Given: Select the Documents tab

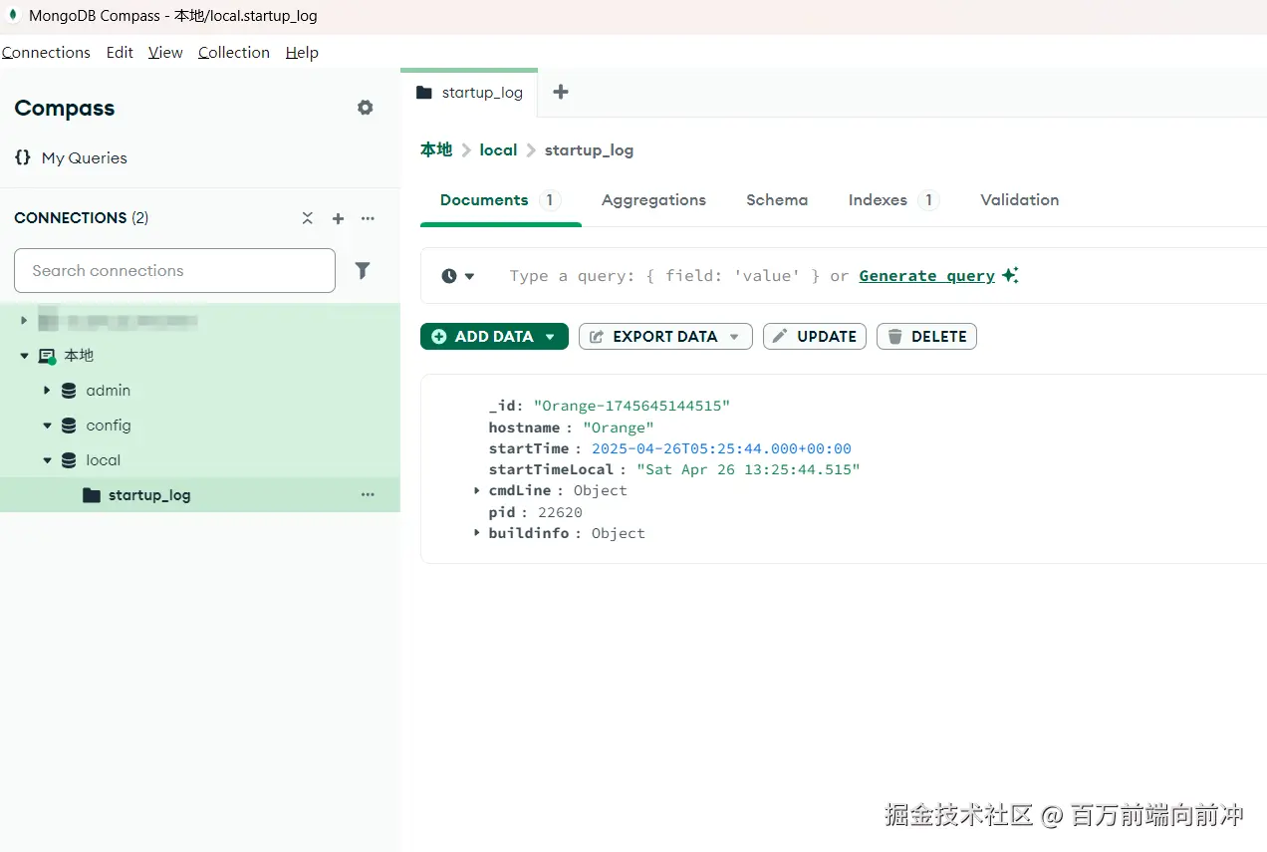Looking at the screenshot, I should (x=500, y=200).
